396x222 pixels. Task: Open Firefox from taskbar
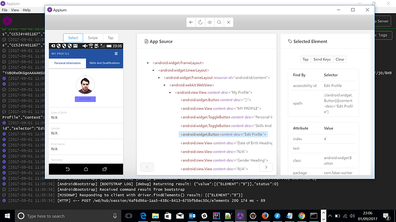(265, 216)
